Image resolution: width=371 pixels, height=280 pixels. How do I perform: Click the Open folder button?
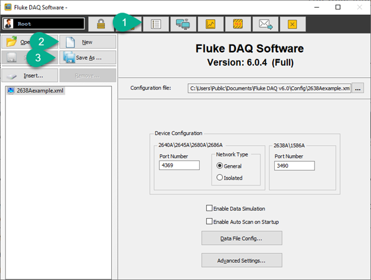coord(30,42)
